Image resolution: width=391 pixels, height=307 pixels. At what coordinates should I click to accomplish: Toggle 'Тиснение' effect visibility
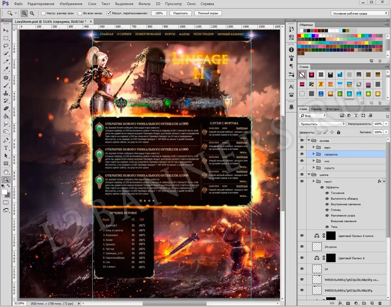[327, 193]
